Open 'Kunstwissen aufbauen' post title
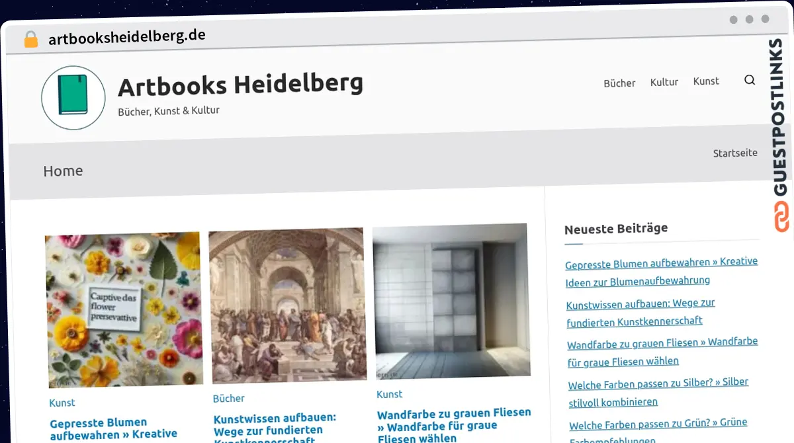Image resolution: width=794 pixels, height=443 pixels. tap(275, 430)
